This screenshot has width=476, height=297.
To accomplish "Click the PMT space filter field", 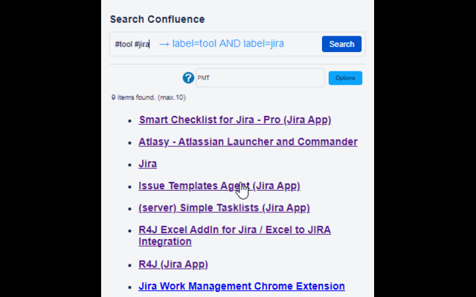I will tap(260, 78).
